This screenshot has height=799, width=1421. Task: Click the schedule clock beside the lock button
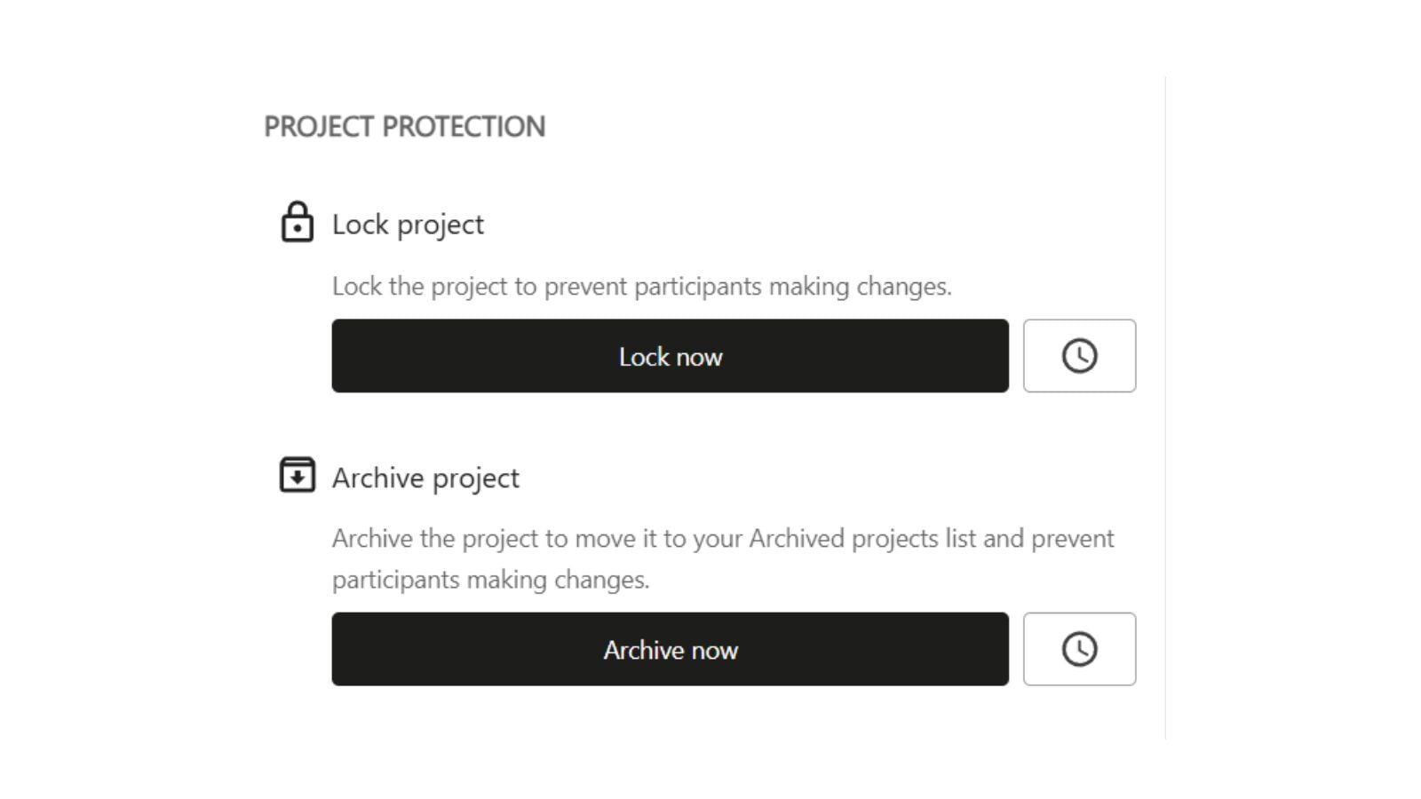click(1079, 355)
